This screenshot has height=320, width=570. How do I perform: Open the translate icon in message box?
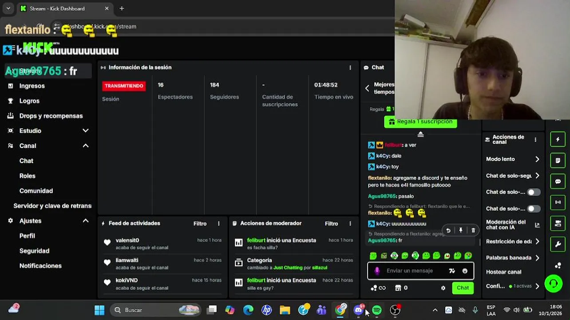click(452, 271)
